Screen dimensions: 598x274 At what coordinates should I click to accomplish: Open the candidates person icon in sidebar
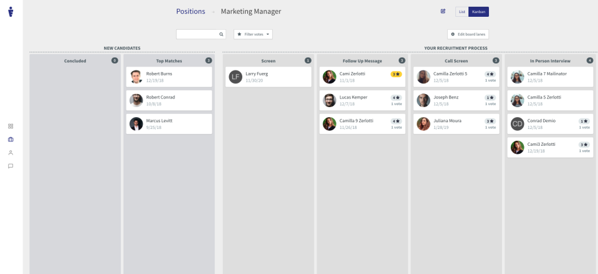click(11, 153)
